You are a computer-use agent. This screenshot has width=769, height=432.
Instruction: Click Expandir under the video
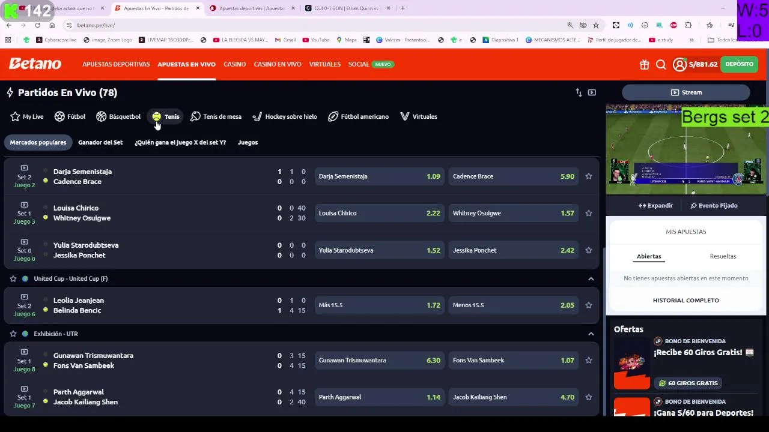click(656, 205)
